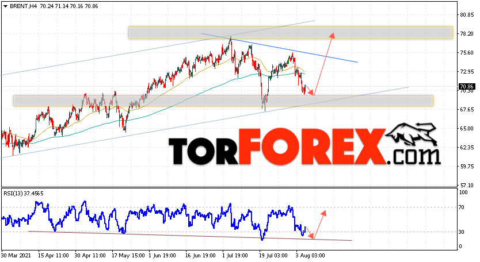Select the 30 Apr 11:00 date label
Image resolution: width=480 pixels, height=262 pixels.
point(90,255)
